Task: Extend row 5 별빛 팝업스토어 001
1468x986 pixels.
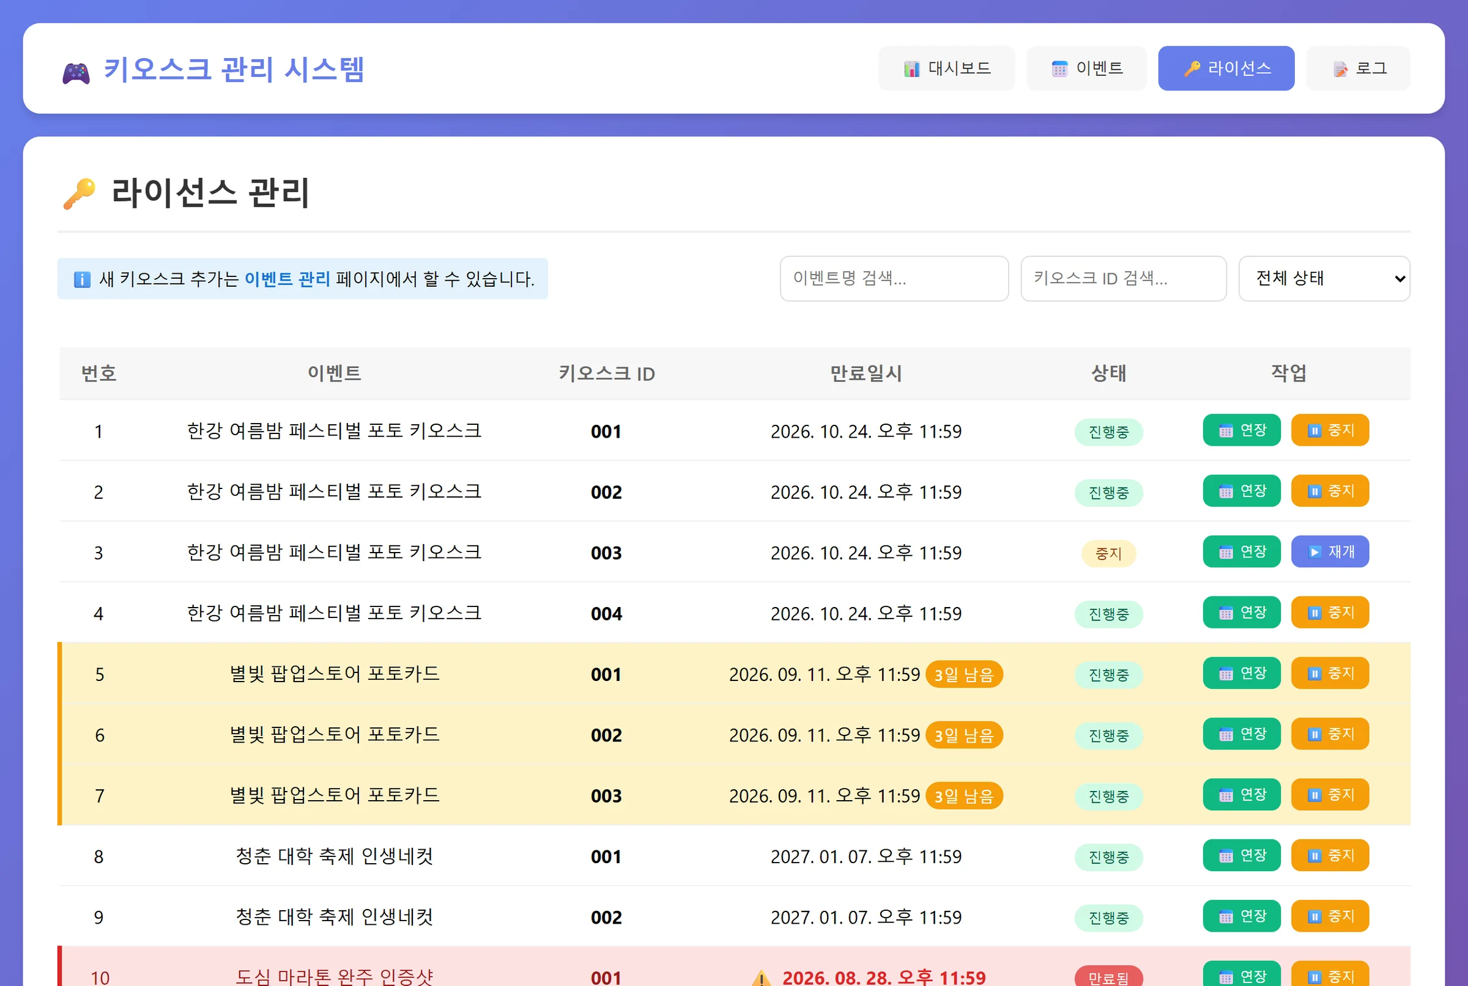Action: (1242, 673)
